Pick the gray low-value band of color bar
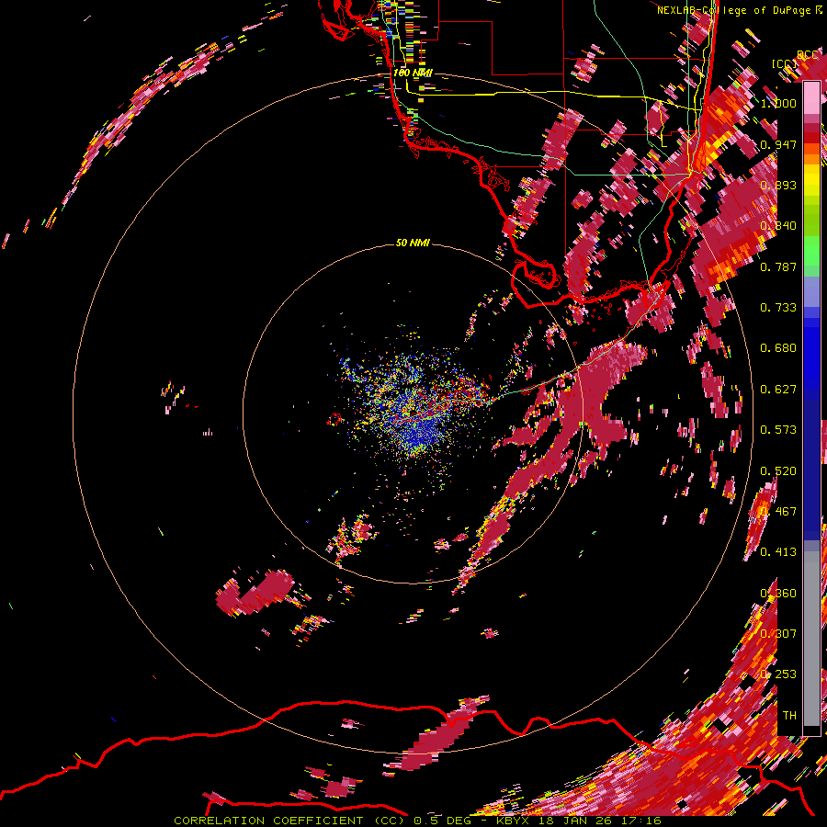 point(811,639)
